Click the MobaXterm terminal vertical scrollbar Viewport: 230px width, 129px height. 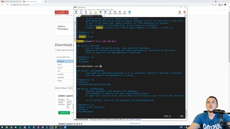click(x=186, y=67)
